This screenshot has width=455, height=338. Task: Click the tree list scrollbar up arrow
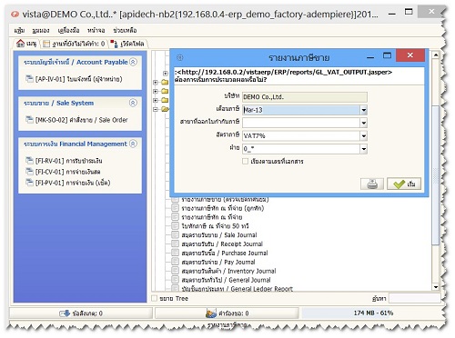[436, 55]
